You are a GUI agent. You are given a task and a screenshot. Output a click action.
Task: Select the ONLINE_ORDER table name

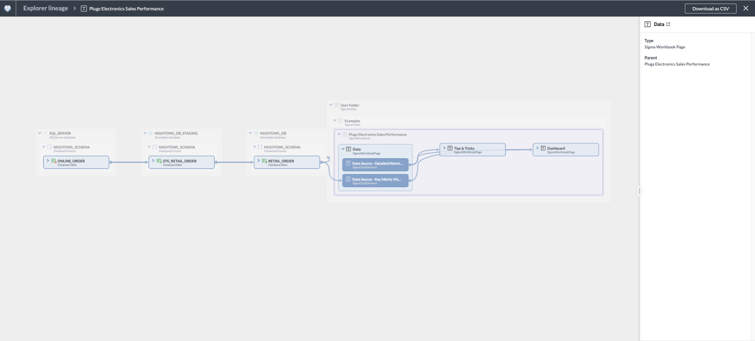click(x=71, y=160)
